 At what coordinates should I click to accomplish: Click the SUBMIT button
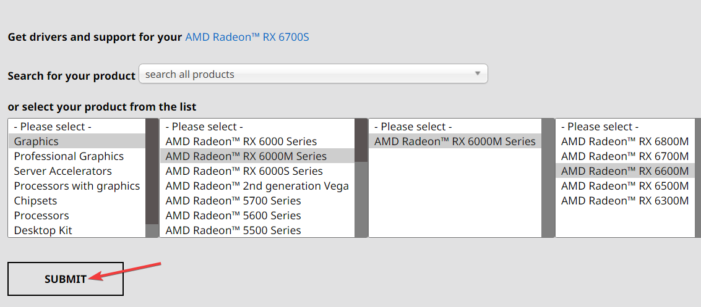(x=66, y=279)
